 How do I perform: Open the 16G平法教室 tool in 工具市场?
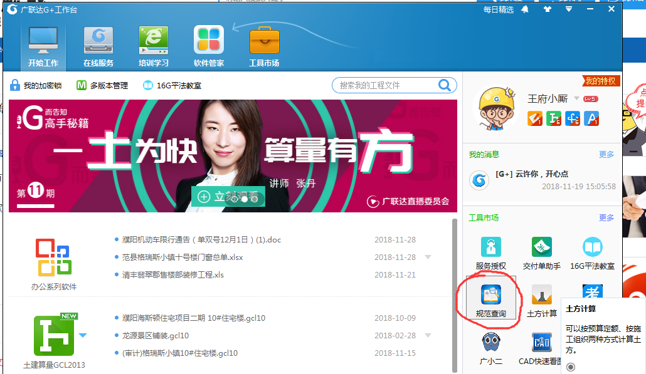pos(593,254)
